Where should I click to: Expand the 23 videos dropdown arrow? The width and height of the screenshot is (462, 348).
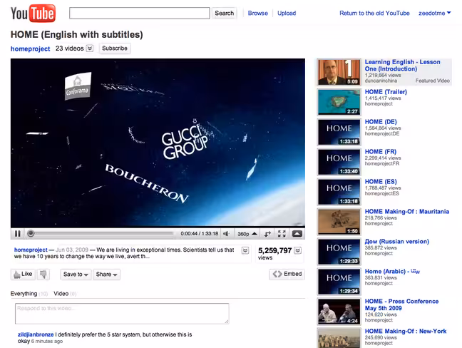tap(90, 48)
